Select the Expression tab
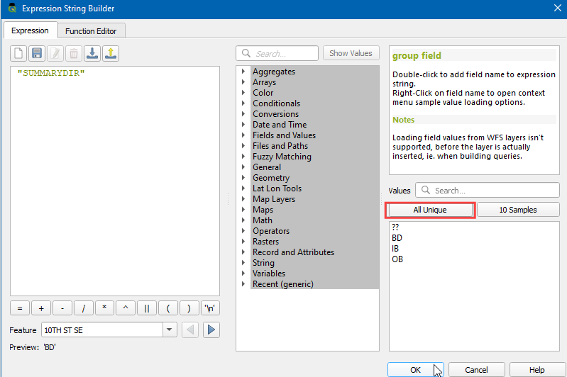The width and height of the screenshot is (567, 377). (30, 30)
